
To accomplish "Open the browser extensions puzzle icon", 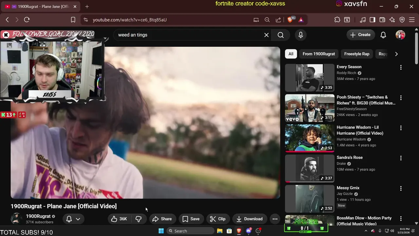I will click(x=337, y=20).
